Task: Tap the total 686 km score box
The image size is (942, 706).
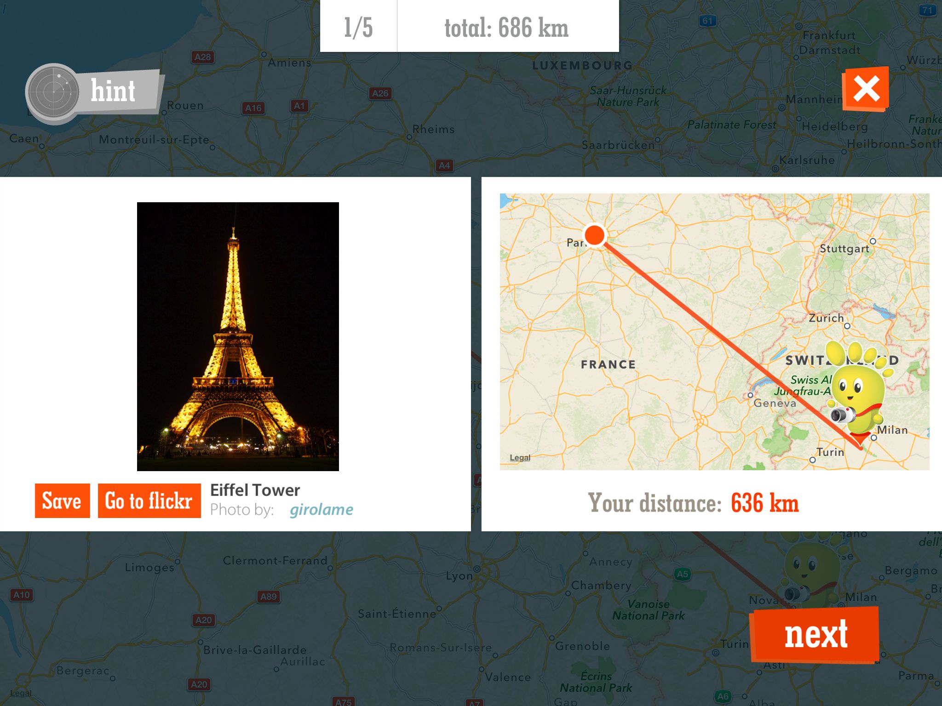Action: click(507, 27)
